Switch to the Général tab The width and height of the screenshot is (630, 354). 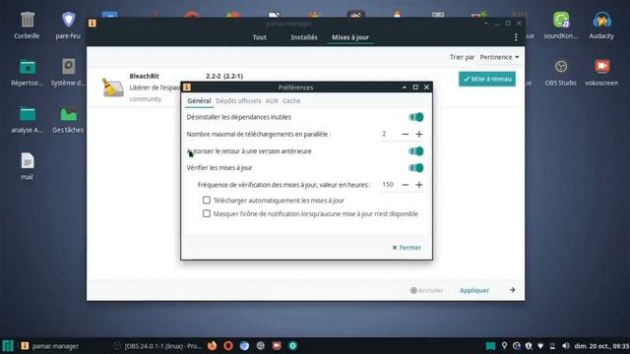point(199,100)
